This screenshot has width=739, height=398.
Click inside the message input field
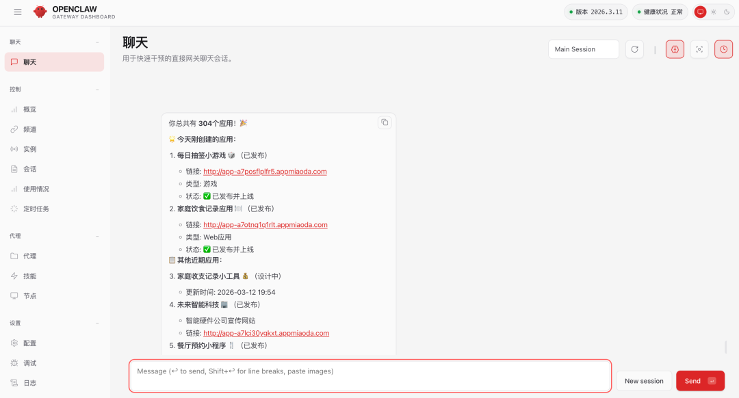coord(369,375)
